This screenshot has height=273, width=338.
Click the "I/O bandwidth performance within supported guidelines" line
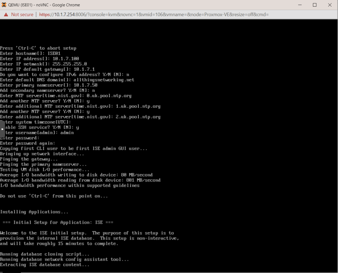coord(70,185)
